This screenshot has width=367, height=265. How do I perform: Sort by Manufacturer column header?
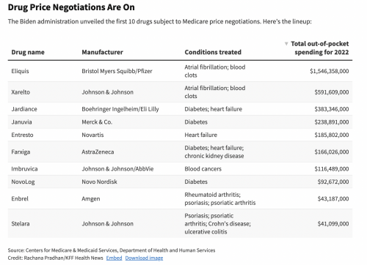point(102,52)
